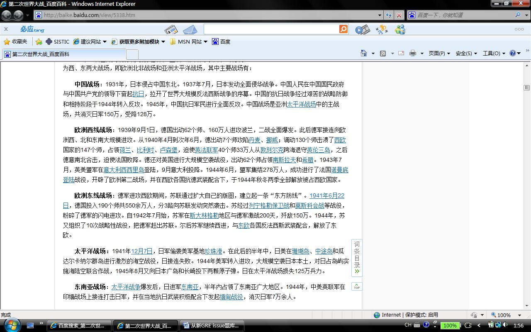Go back with the browser Back button
This screenshot has height=332, width=531.
[x=6, y=15]
